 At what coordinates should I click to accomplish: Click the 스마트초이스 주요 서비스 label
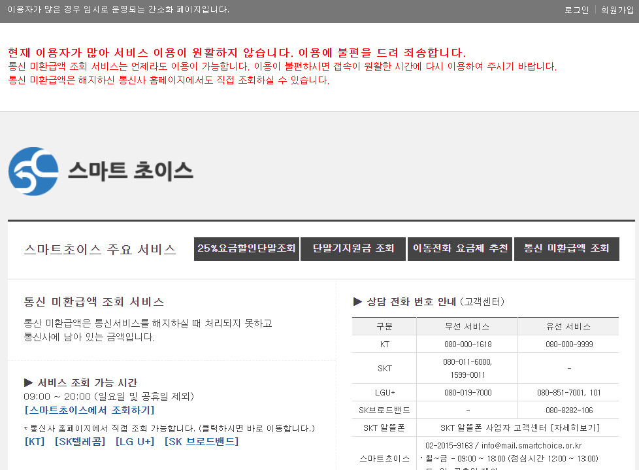(100, 249)
